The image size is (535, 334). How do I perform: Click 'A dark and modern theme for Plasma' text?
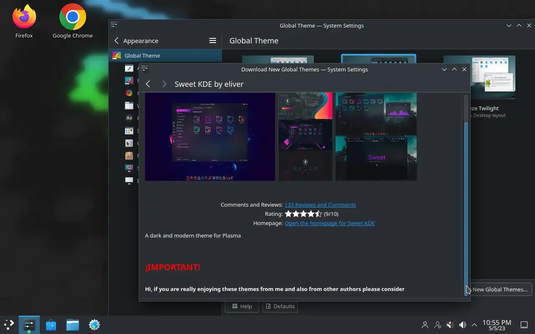point(193,235)
